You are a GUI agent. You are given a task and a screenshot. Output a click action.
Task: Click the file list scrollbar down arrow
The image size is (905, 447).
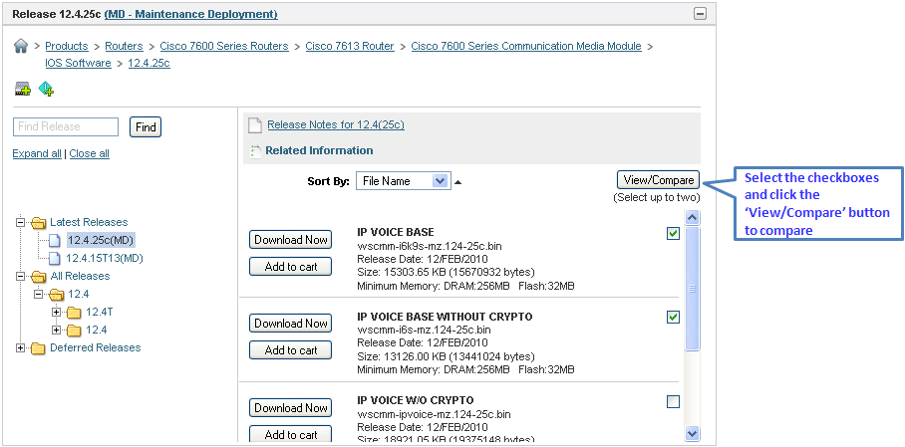tap(692, 433)
